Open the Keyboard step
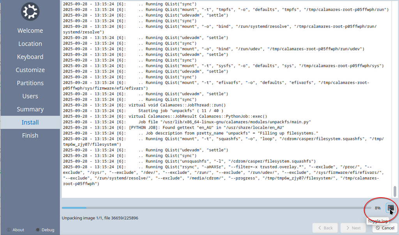The width and height of the screenshot is (399, 235). 30,57
